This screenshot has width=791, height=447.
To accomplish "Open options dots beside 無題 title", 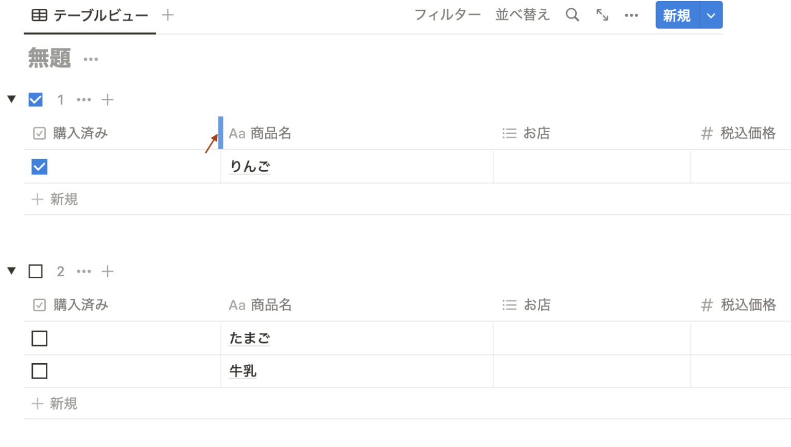I will point(91,59).
